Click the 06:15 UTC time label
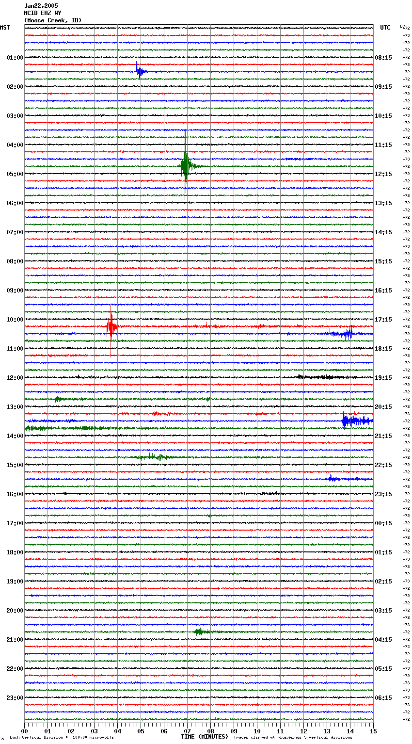The image size is (412, 744). [383, 698]
